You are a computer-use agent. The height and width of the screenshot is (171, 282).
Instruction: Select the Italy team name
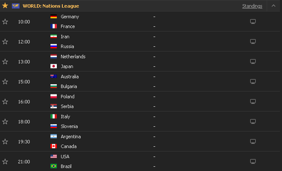pos(65,117)
